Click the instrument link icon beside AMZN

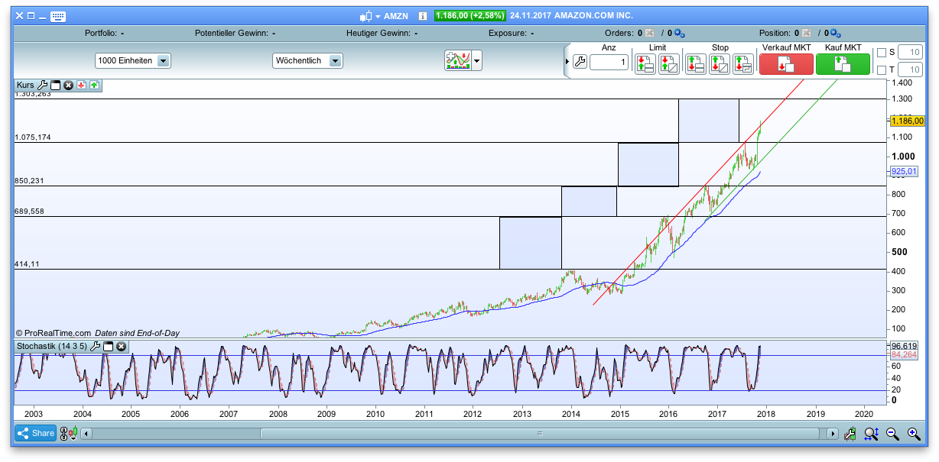coord(366,16)
